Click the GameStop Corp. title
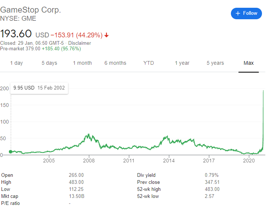The height and width of the screenshot is (209, 269). (30, 10)
